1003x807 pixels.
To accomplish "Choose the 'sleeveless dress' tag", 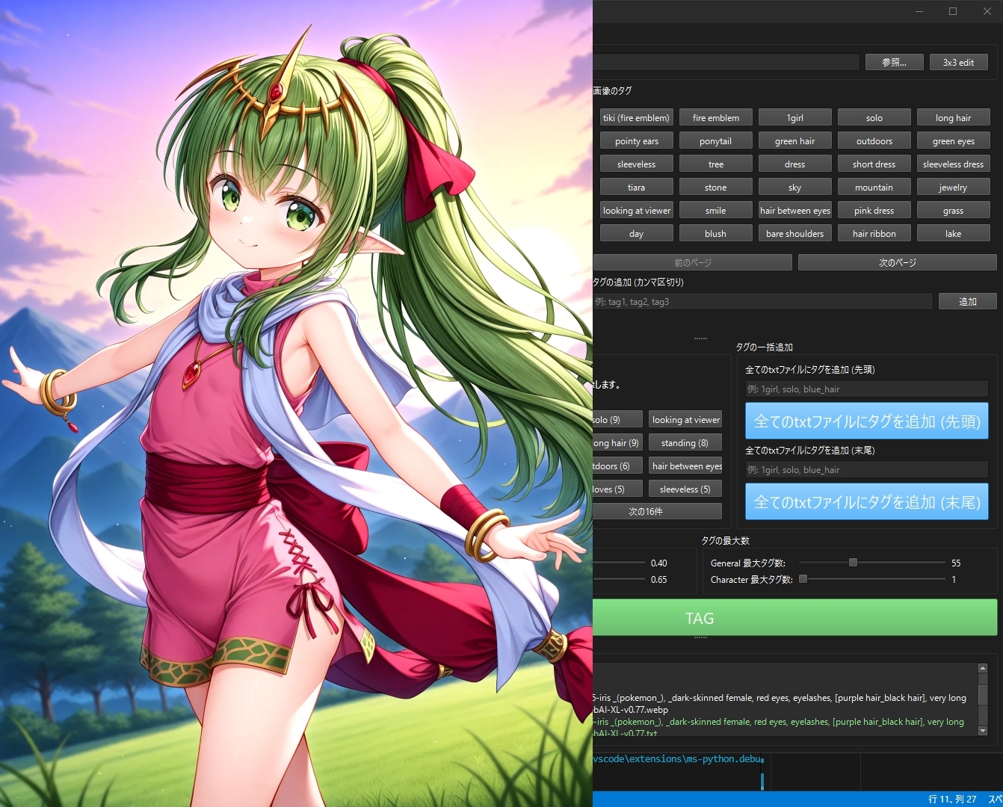I will [953, 164].
